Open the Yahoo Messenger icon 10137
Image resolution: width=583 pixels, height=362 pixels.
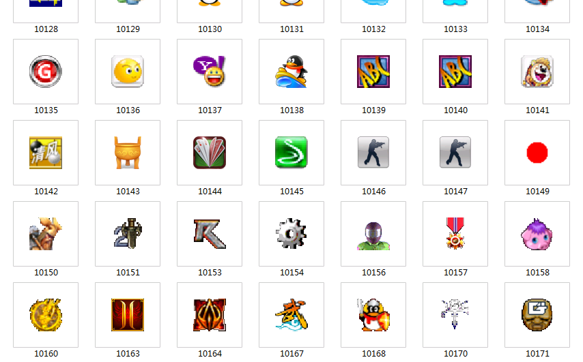pos(210,72)
